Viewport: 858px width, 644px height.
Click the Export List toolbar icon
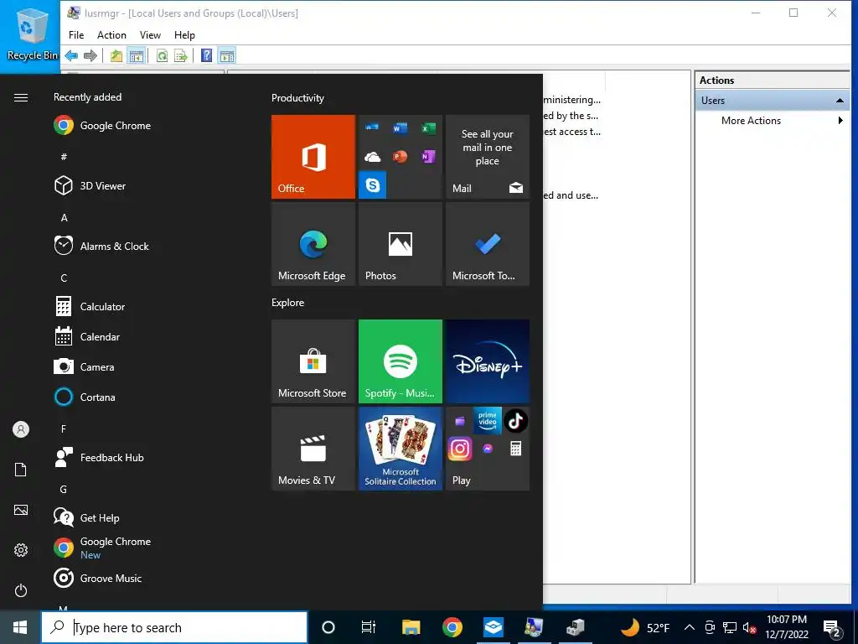(181, 55)
